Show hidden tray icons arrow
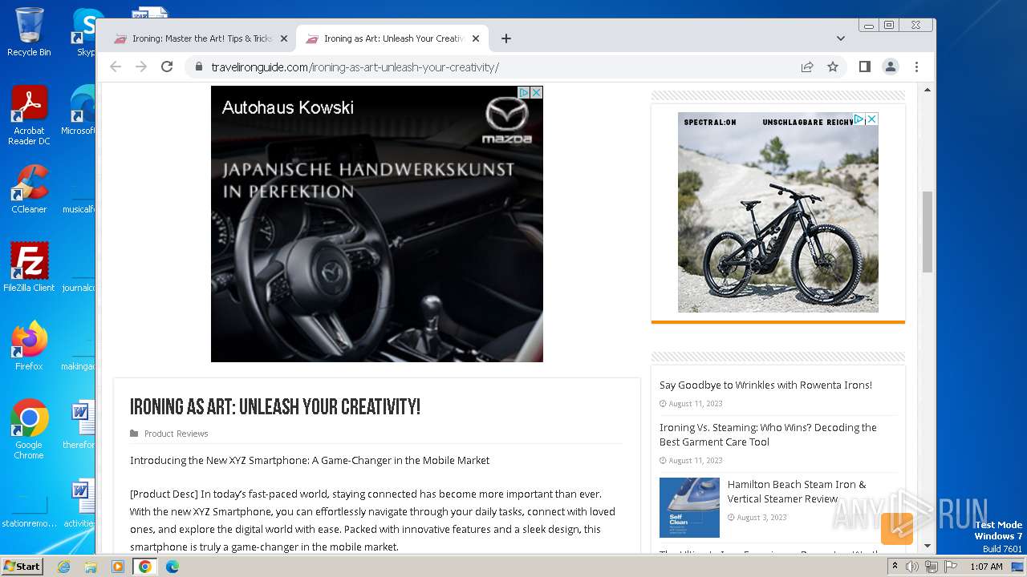The width and height of the screenshot is (1027, 577). (x=895, y=566)
